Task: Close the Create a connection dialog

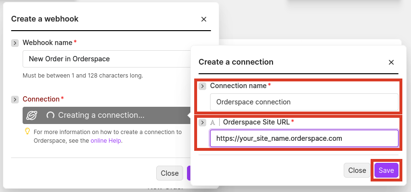Action: tap(391, 62)
